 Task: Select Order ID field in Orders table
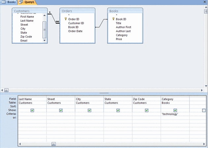tap(74, 19)
